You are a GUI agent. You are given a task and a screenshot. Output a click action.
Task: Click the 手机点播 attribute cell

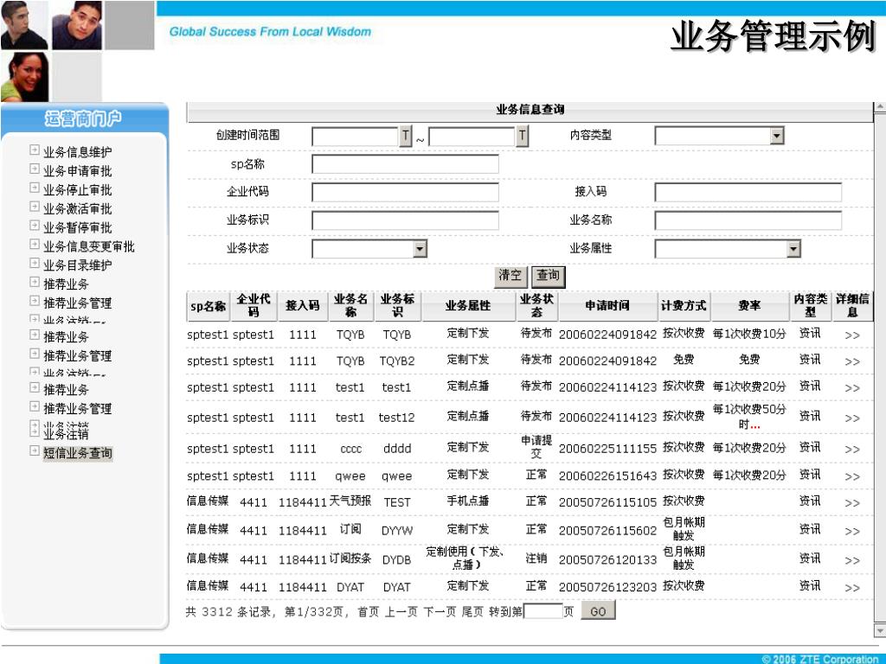click(x=468, y=501)
